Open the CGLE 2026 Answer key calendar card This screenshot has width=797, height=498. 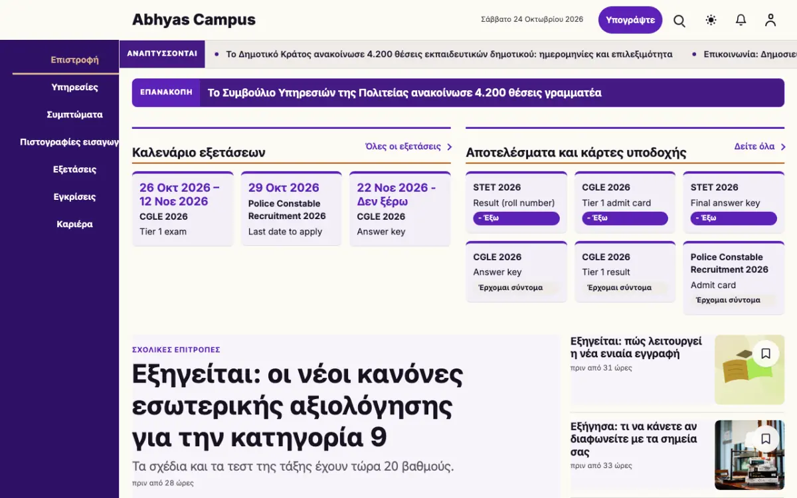coord(400,208)
